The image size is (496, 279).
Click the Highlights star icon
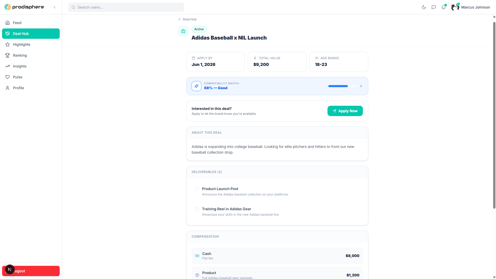tap(8, 44)
